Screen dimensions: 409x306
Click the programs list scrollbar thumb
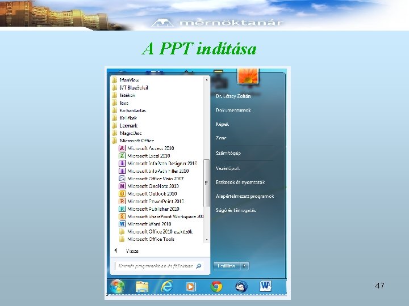[x=207, y=183]
